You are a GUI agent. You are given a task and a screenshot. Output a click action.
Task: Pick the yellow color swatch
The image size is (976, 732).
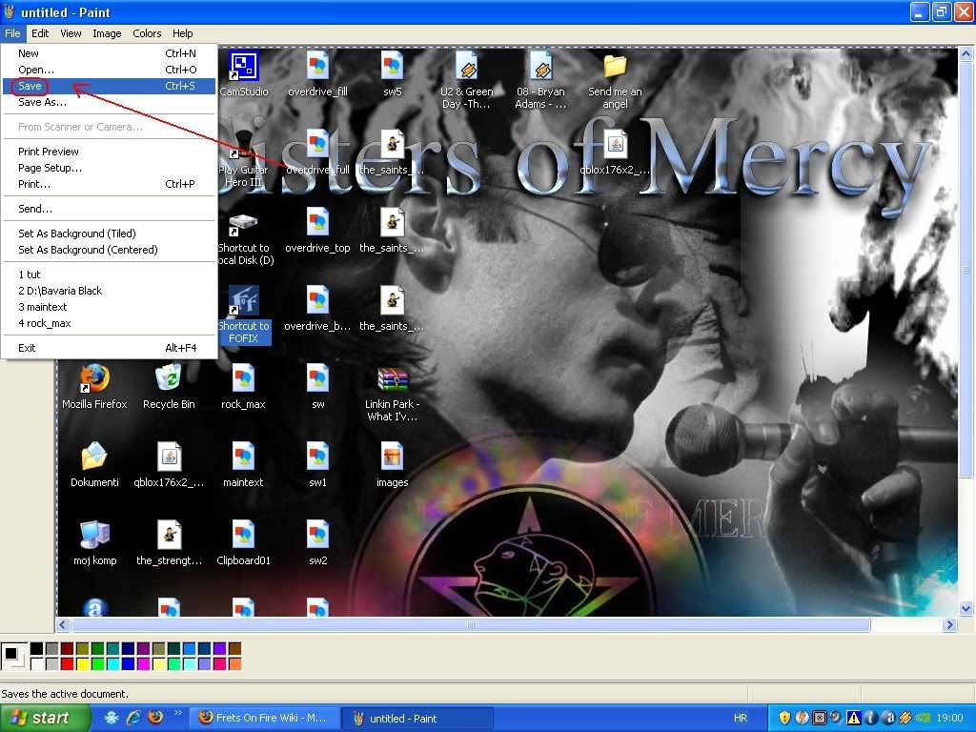coord(82,664)
